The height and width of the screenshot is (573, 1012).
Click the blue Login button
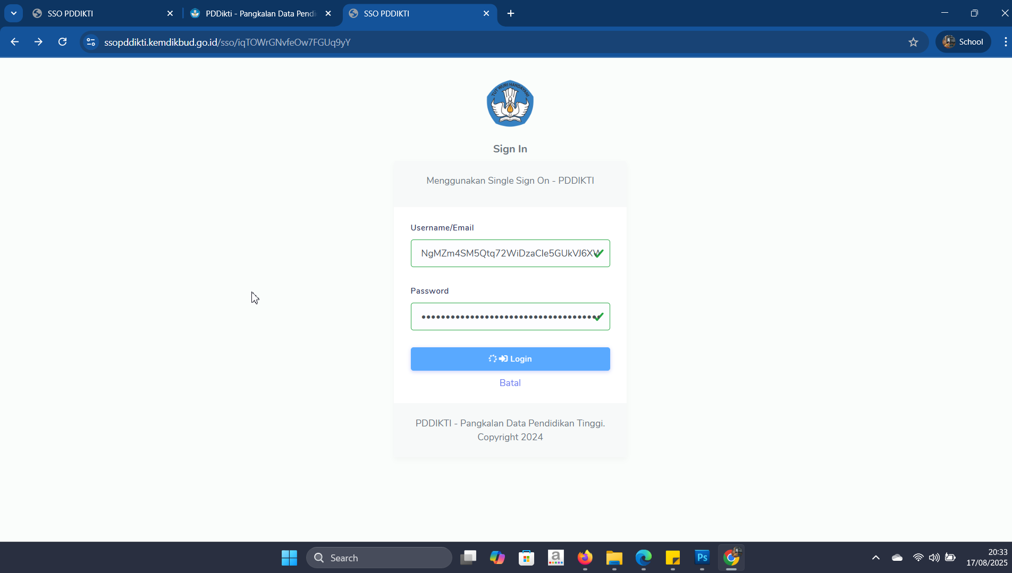click(510, 359)
